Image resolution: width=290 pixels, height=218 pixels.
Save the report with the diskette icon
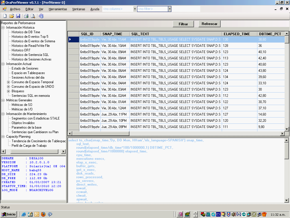coord(18,16)
